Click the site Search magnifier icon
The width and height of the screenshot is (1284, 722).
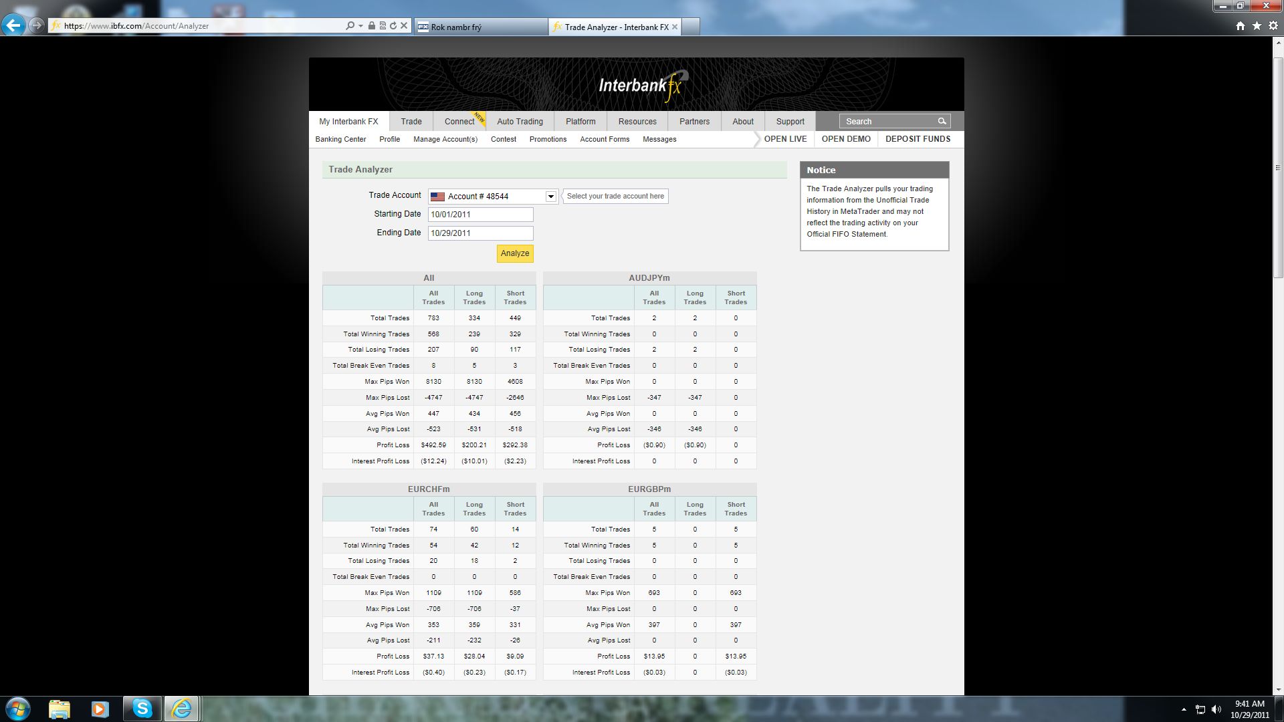click(942, 121)
